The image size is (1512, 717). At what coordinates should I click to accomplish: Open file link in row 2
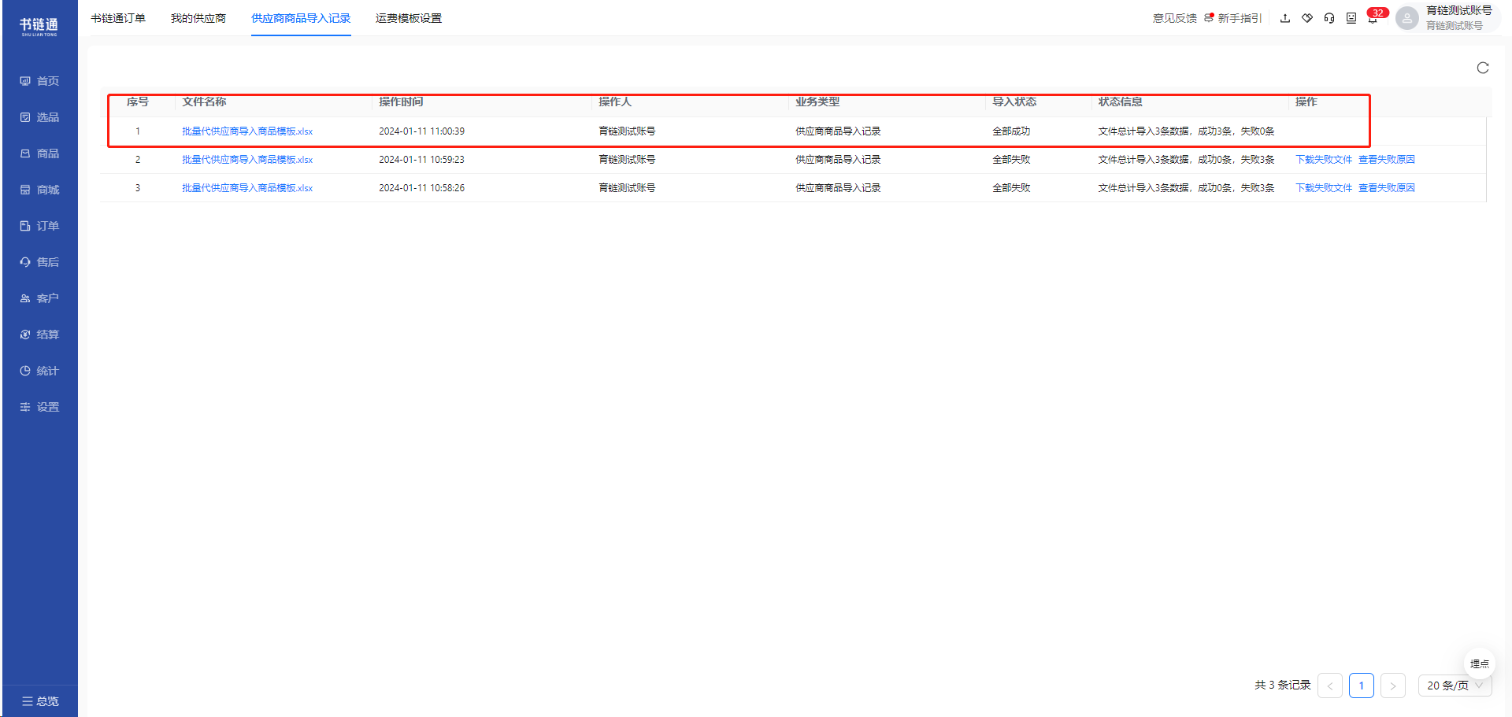(247, 160)
